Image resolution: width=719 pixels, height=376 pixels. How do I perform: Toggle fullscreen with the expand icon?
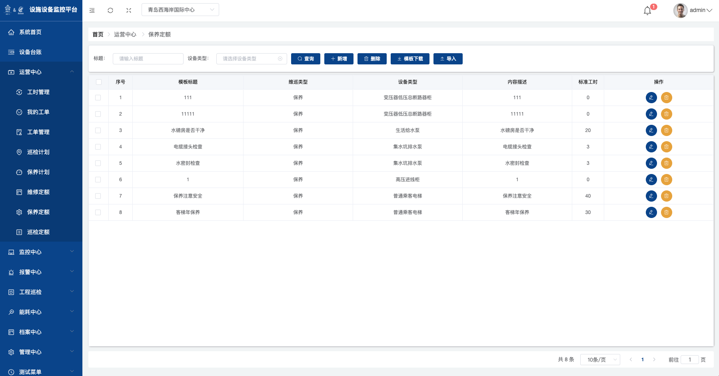(129, 10)
